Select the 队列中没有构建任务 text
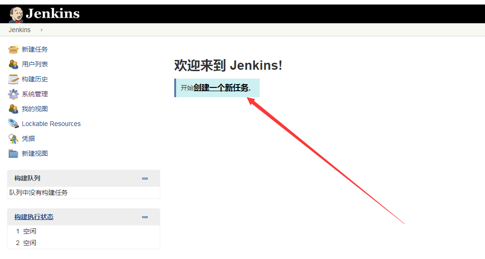485x259 pixels. (x=39, y=193)
